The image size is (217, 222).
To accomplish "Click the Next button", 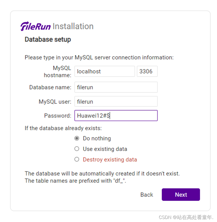I will pyautogui.click(x=181, y=195).
